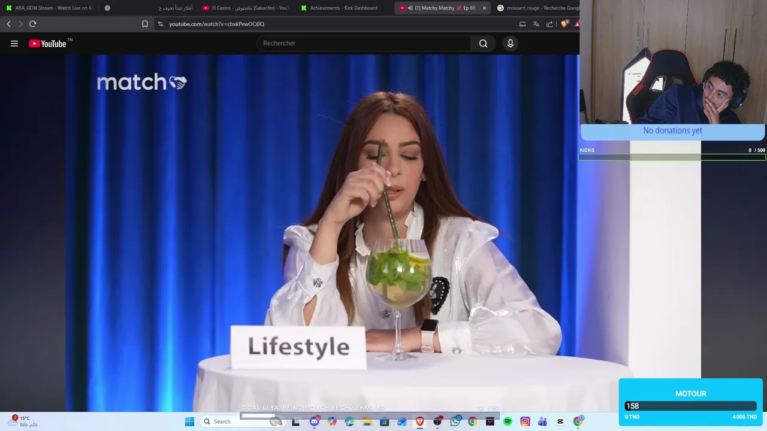
Task: Open Microsoft Store from the taskbar
Action: [384, 421]
